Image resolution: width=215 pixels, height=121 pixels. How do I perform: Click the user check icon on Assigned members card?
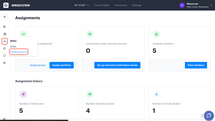[x=157, y=34]
